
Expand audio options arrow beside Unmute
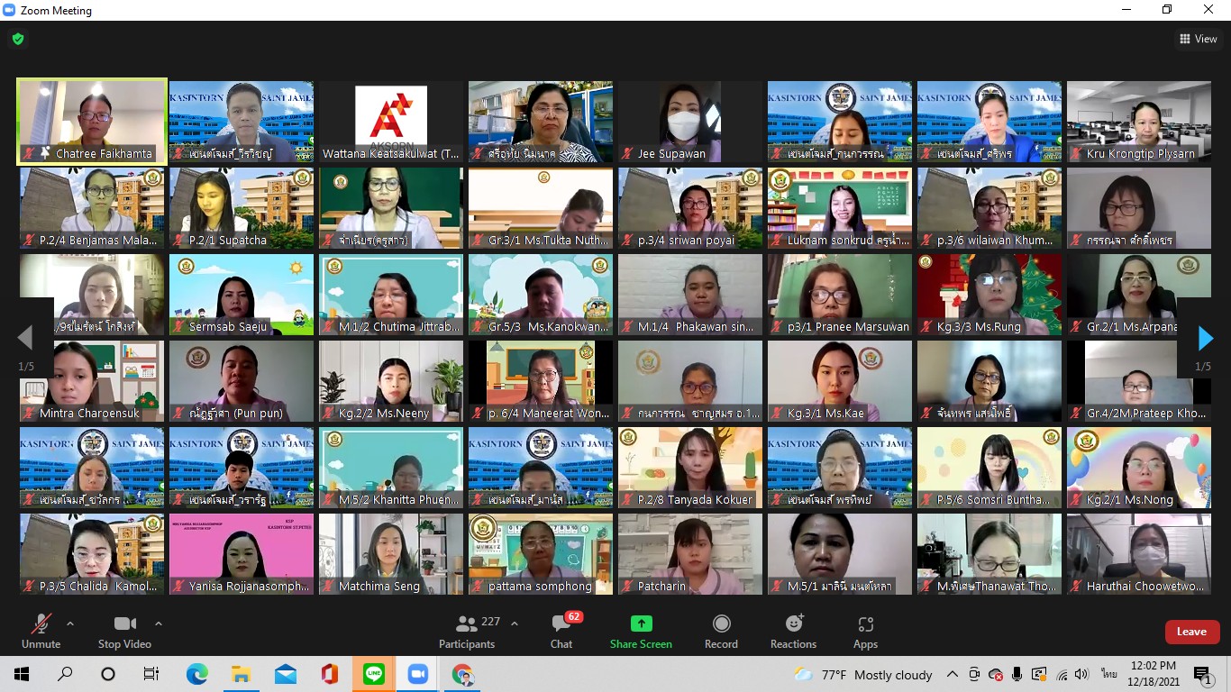coord(70,624)
